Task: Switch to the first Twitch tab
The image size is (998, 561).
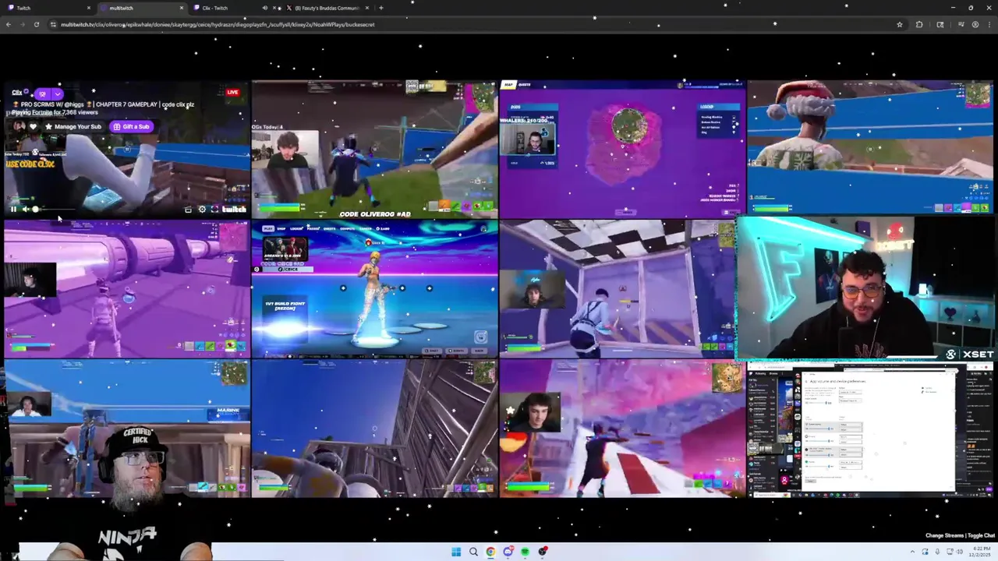Action: tap(47, 8)
